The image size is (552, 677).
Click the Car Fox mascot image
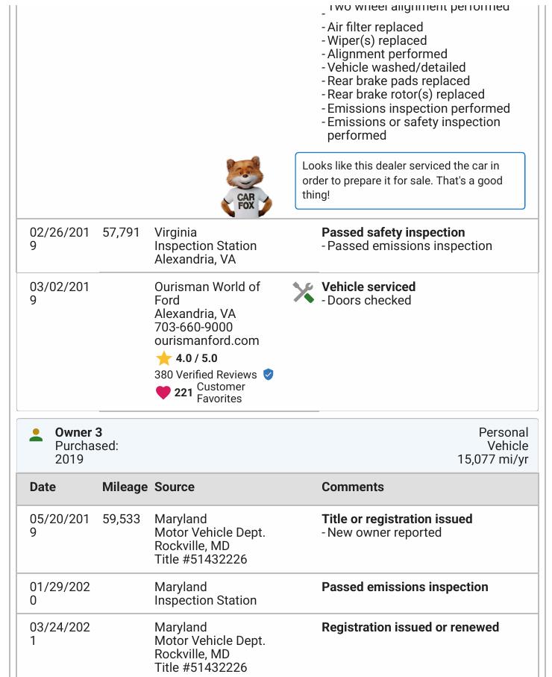[246, 187]
